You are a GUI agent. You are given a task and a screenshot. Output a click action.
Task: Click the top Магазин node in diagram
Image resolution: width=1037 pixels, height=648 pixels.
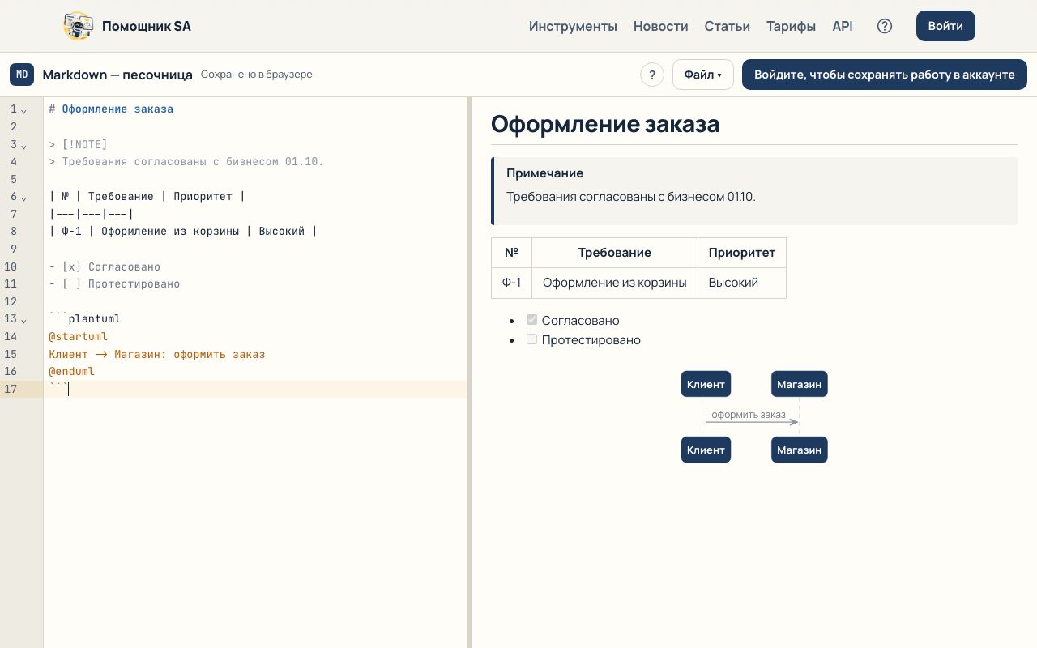(x=799, y=384)
